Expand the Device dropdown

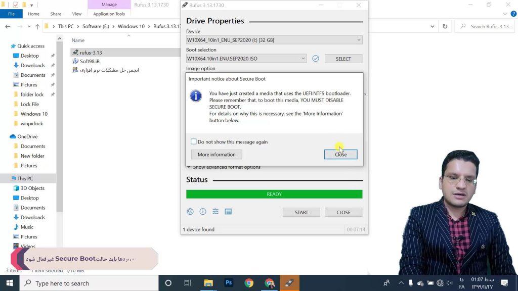point(359,40)
